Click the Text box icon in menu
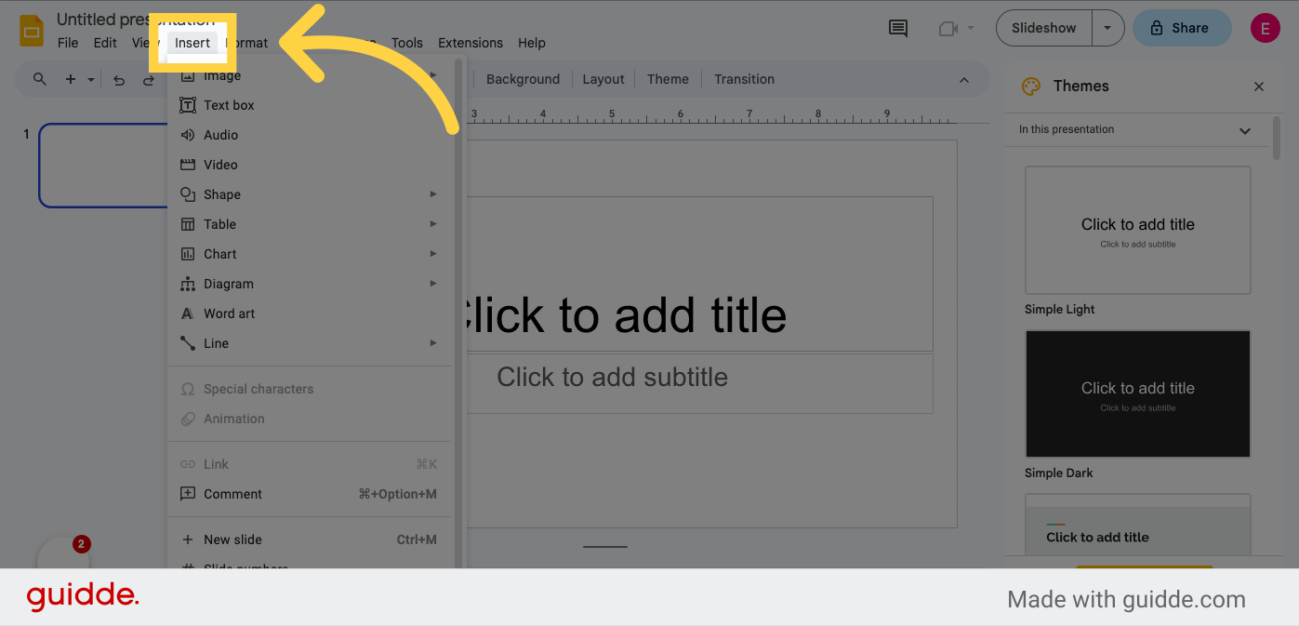This screenshot has height=626, width=1299. tap(188, 105)
